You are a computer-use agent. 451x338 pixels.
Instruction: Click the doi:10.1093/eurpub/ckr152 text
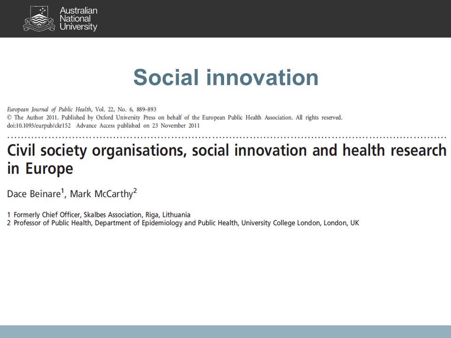pos(39,126)
